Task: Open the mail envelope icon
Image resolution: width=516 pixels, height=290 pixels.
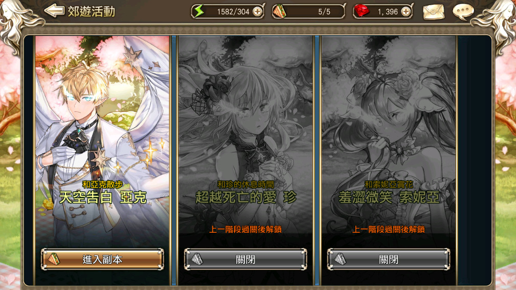Action: (x=433, y=12)
